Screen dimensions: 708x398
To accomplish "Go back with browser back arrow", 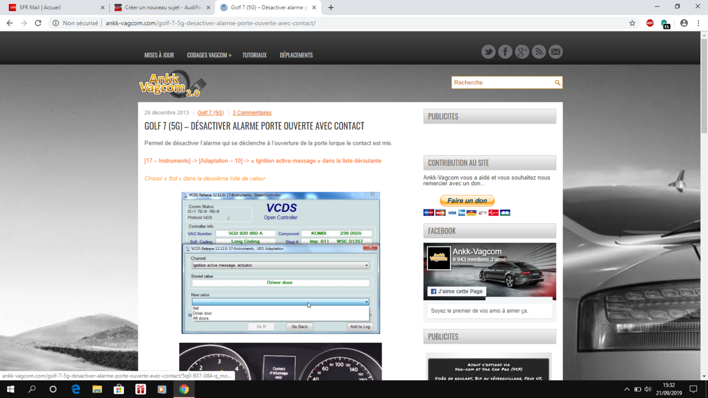I will tap(9, 23).
